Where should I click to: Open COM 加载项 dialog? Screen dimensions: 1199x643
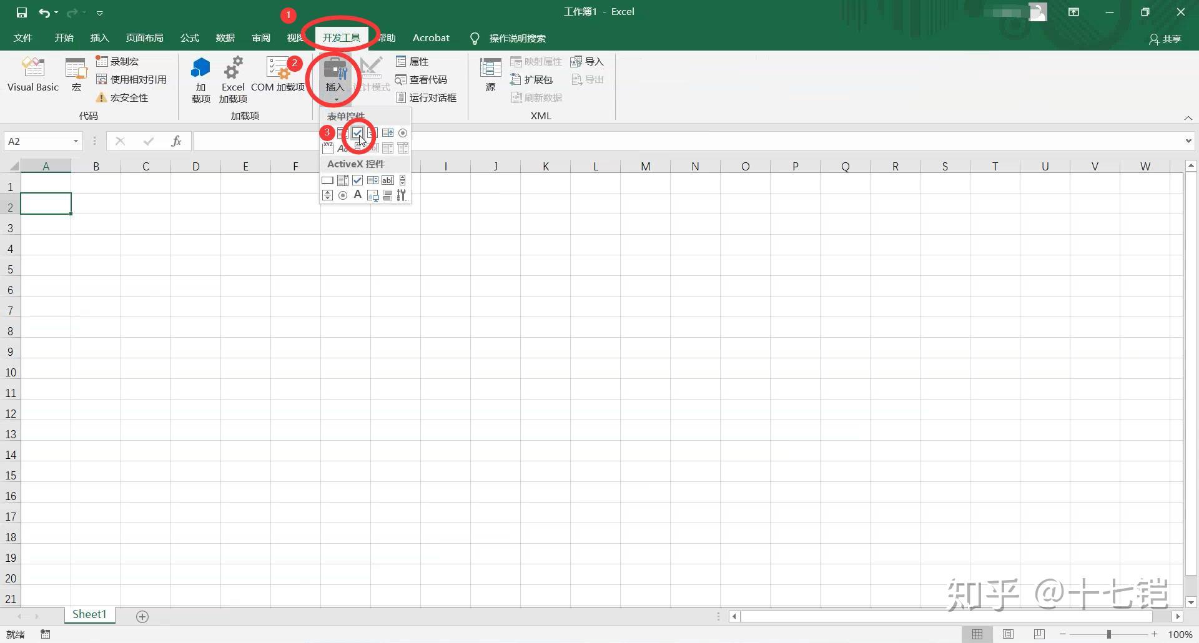(x=278, y=74)
